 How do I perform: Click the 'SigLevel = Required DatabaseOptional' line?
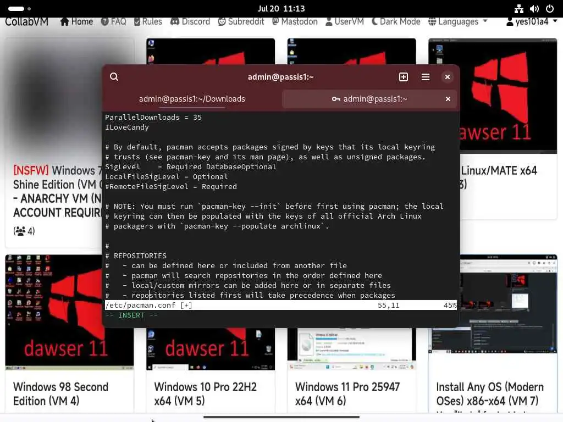tap(191, 166)
